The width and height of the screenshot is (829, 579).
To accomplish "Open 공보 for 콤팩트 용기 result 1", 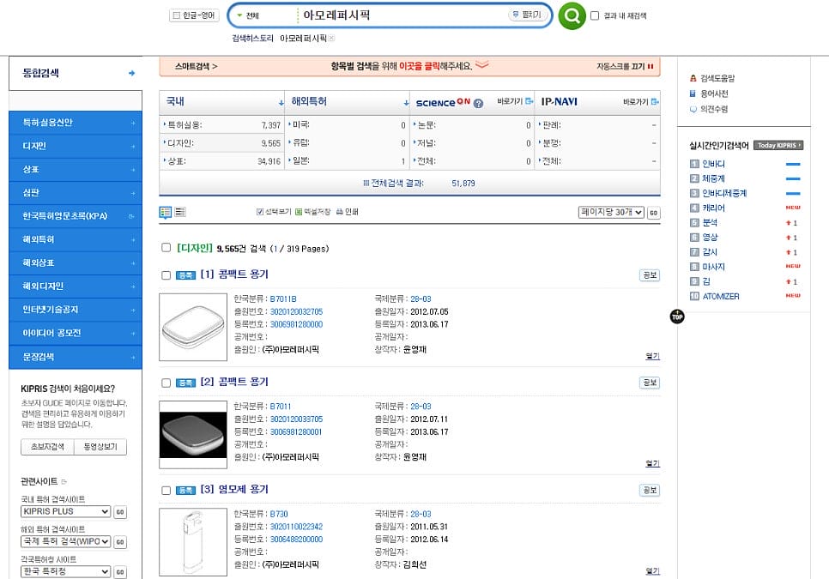I will pyautogui.click(x=650, y=275).
